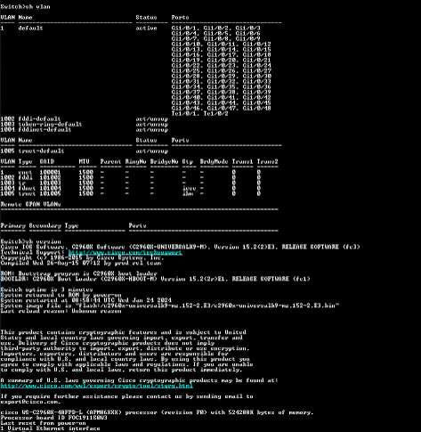Click the SAID value '101004'
This screenshot has width=421, height=432.
50,188
